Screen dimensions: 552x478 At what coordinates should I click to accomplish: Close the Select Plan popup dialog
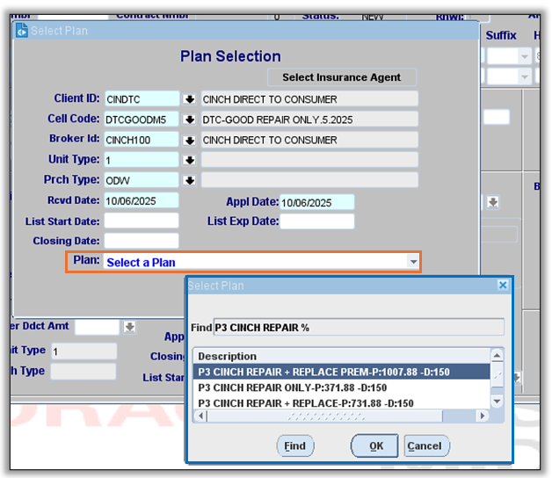point(503,286)
